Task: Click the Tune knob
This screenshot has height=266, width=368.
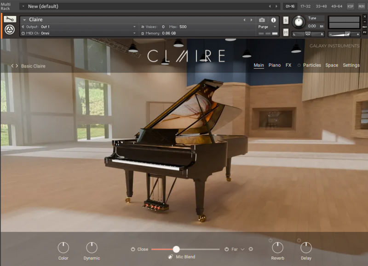Action: [x=299, y=22]
